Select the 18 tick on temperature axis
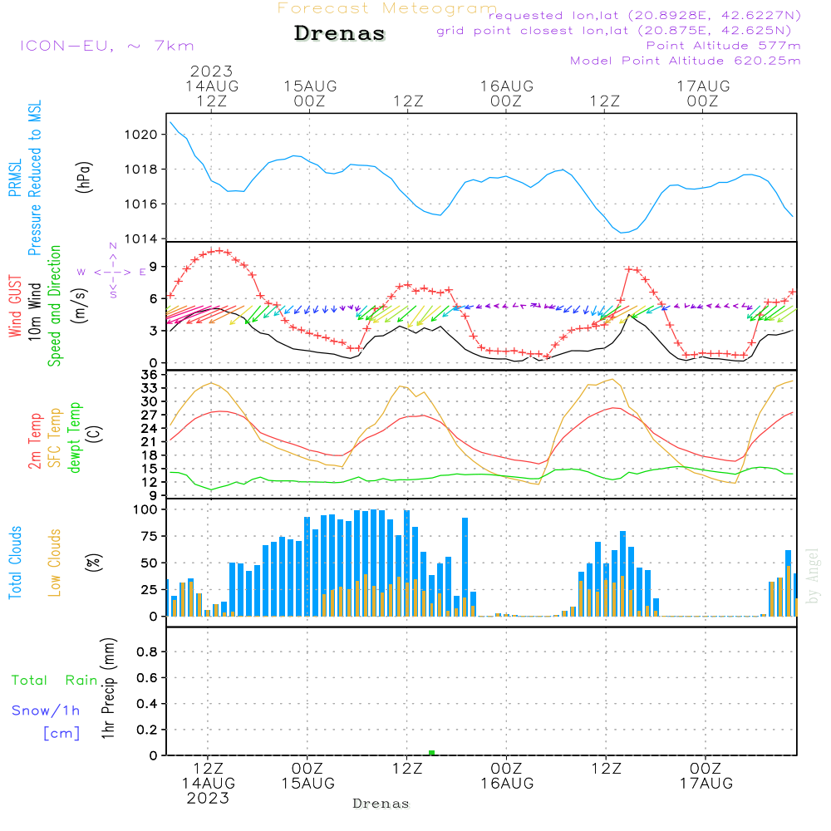Image resolution: width=831 pixels, height=831 pixels. click(x=149, y=455)
